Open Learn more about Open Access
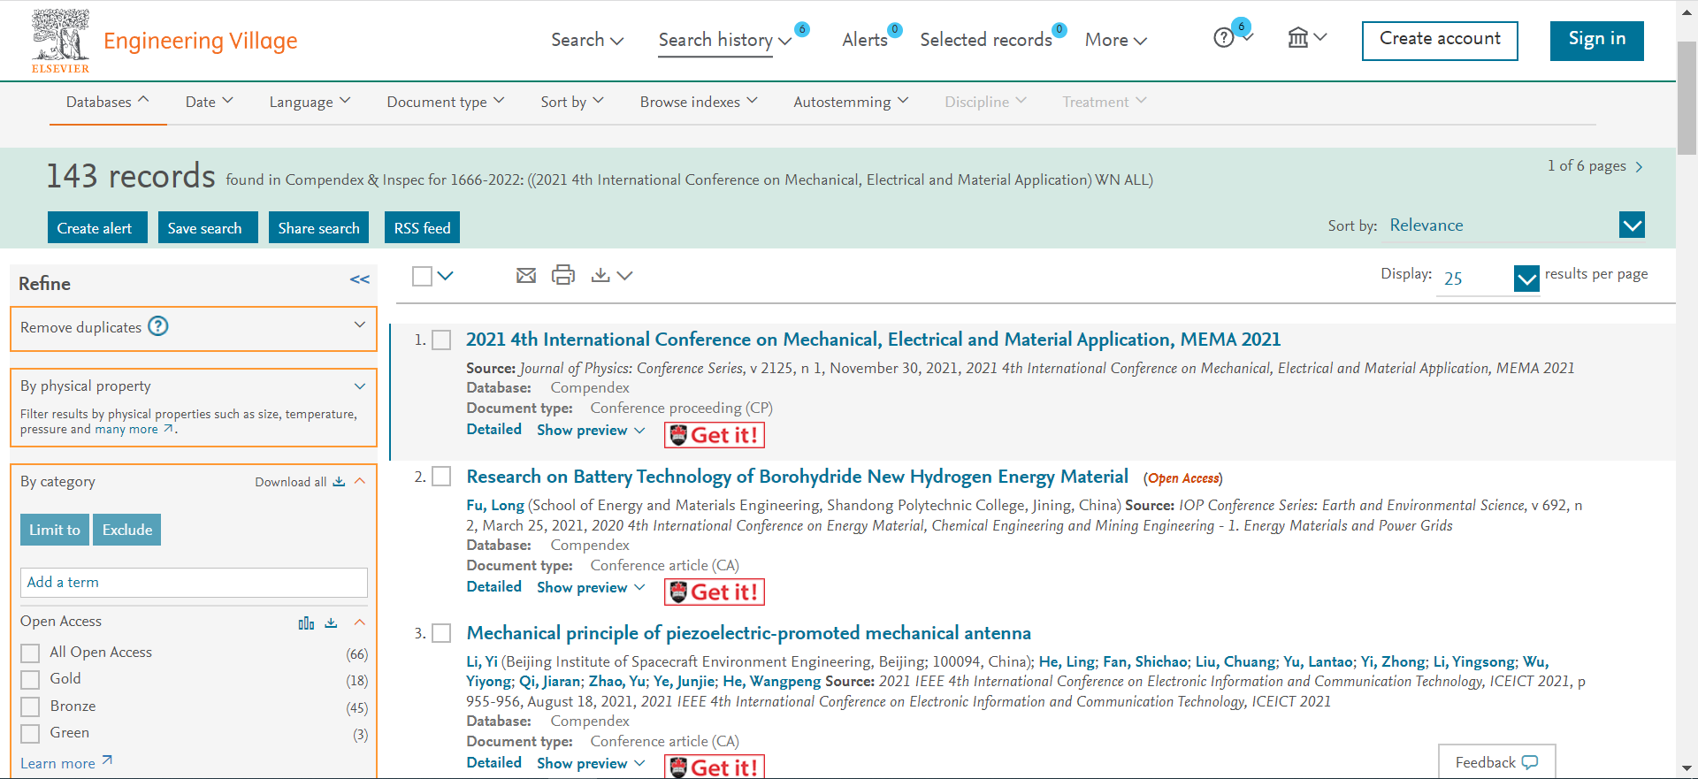Screen dimensions: 1698x779 pyautogui.click(x=66, y=762)
